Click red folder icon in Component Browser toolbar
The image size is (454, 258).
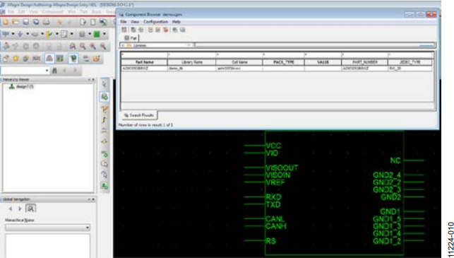tap(166, 30)
